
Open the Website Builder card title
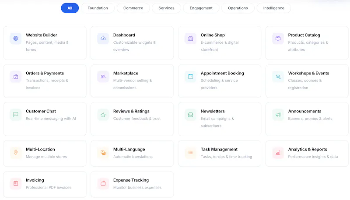42,35
